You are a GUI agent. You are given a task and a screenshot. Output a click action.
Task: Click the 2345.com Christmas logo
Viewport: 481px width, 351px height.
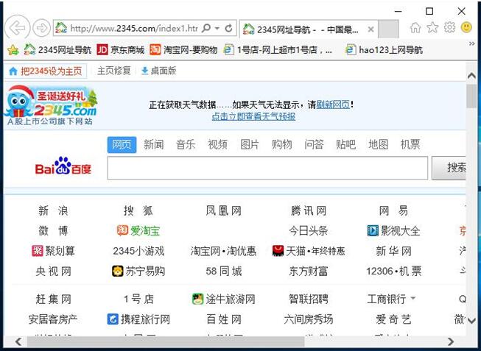(x=51, y=105)
